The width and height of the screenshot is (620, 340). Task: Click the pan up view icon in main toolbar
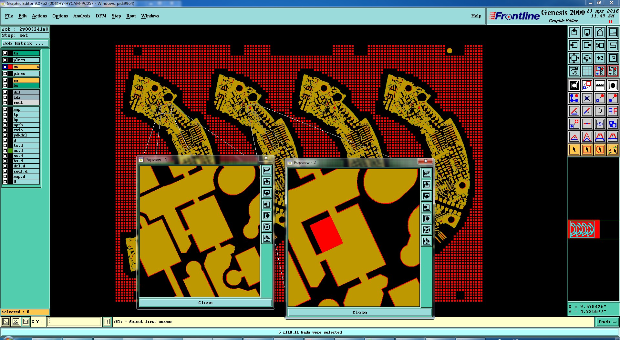click(x=574, y=32)
